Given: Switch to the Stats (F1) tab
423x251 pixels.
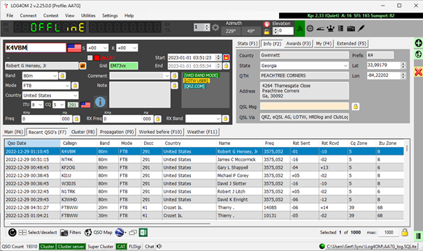Looking at the screenshot, I should tap(248, 44).
